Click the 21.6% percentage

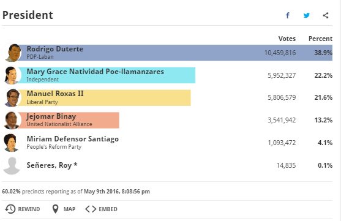point(323,97)
